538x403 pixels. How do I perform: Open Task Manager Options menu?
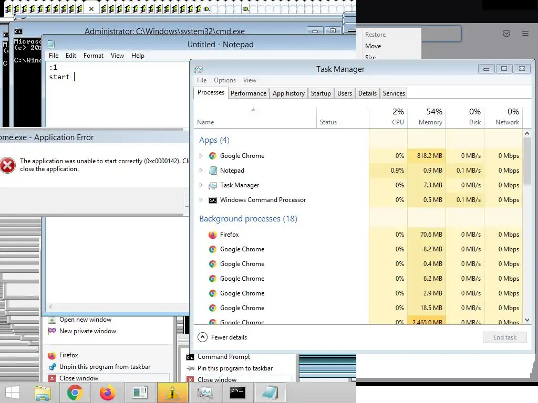pos(225,80)
